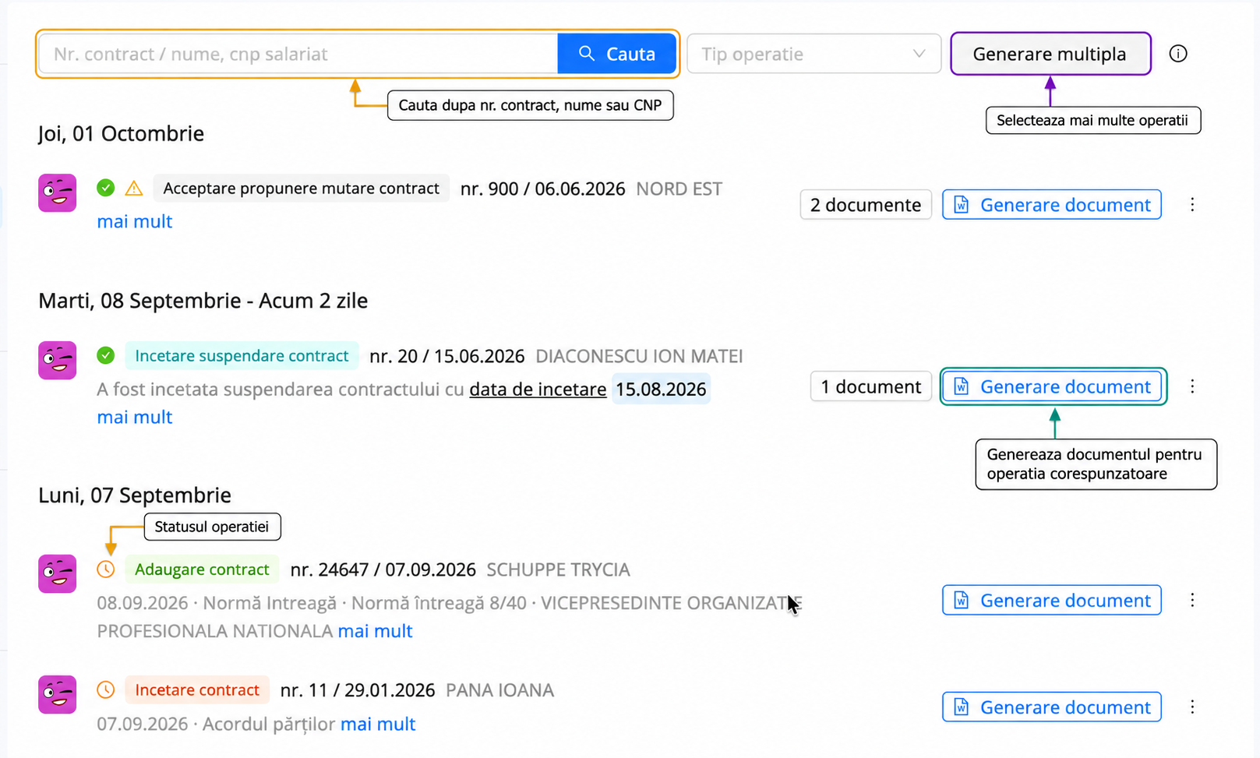Open the three-dot menu for DIACONESCU ION MATEI
1260x758 pixels.
coord(1192,386)
